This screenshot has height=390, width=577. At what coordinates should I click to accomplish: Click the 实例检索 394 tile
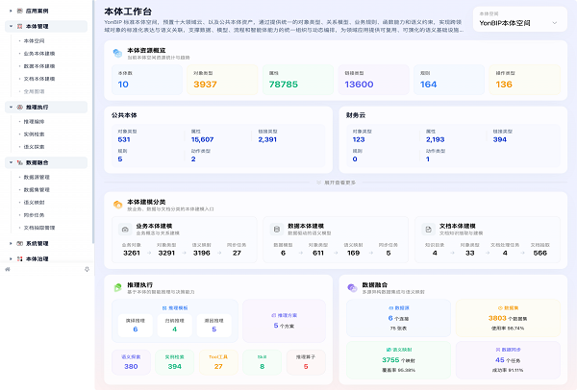point(175,362)
